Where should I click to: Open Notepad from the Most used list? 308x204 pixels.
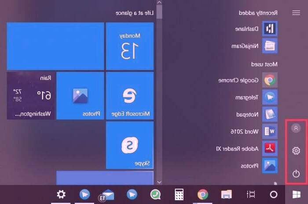(x=257, y=114)
